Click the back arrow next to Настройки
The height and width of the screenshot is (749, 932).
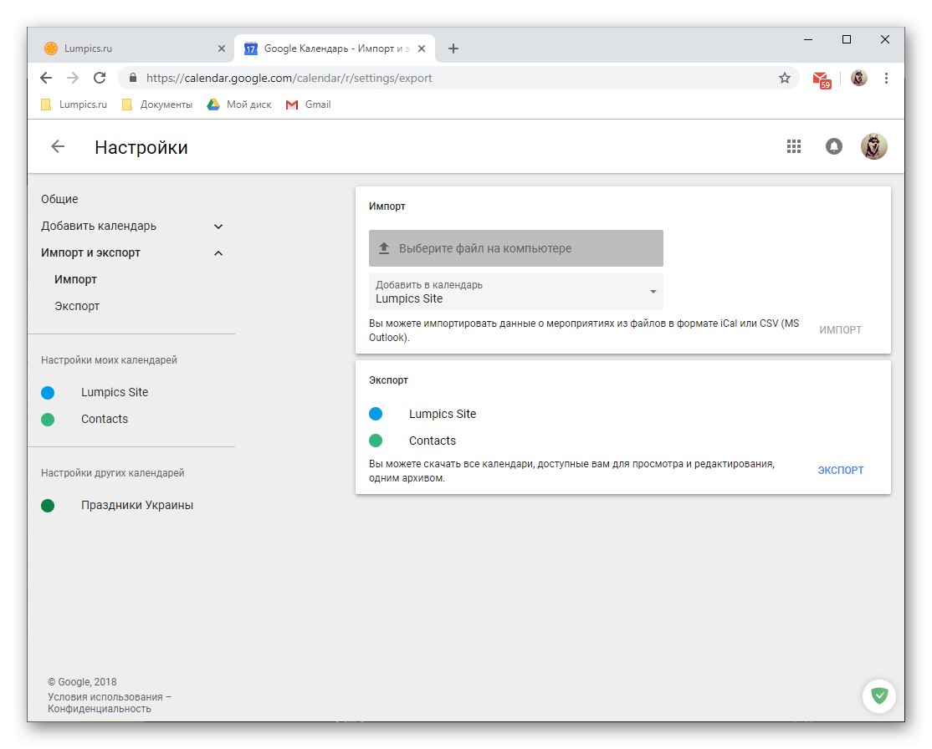point(56,146)
